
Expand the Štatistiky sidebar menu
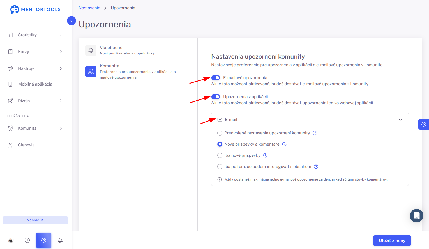pyautogui.click(x=35, y=35)
